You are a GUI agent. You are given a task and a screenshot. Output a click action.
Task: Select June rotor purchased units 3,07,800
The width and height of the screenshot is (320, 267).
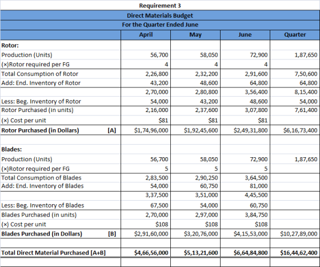tap(256, 110)
